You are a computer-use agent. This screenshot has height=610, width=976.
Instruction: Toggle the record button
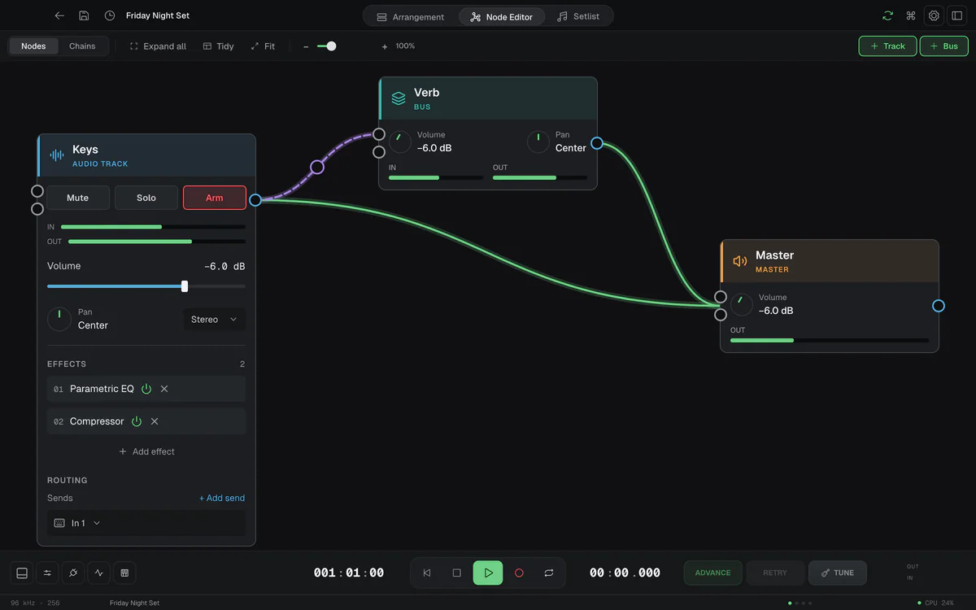tap(519, 573)
